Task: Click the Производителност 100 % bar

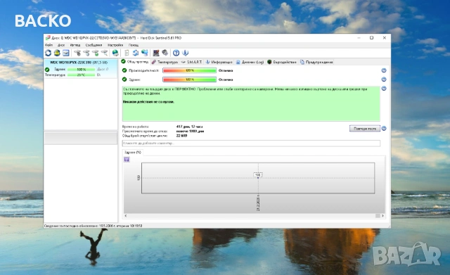Action: [x=189, y=70]
